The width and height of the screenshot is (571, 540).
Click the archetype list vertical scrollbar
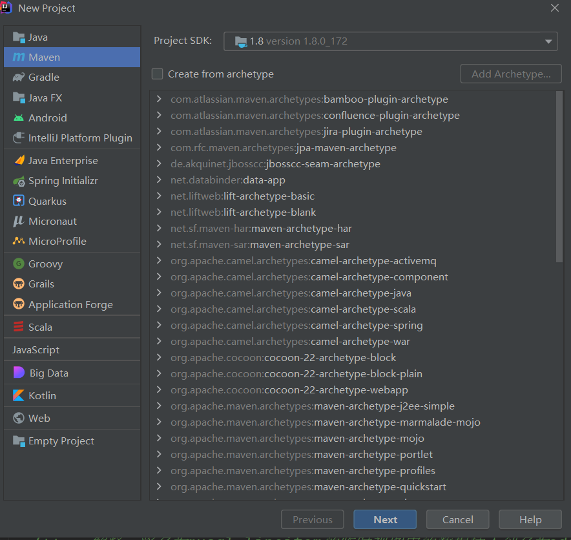pyautogui.click(x=559, y=176)
